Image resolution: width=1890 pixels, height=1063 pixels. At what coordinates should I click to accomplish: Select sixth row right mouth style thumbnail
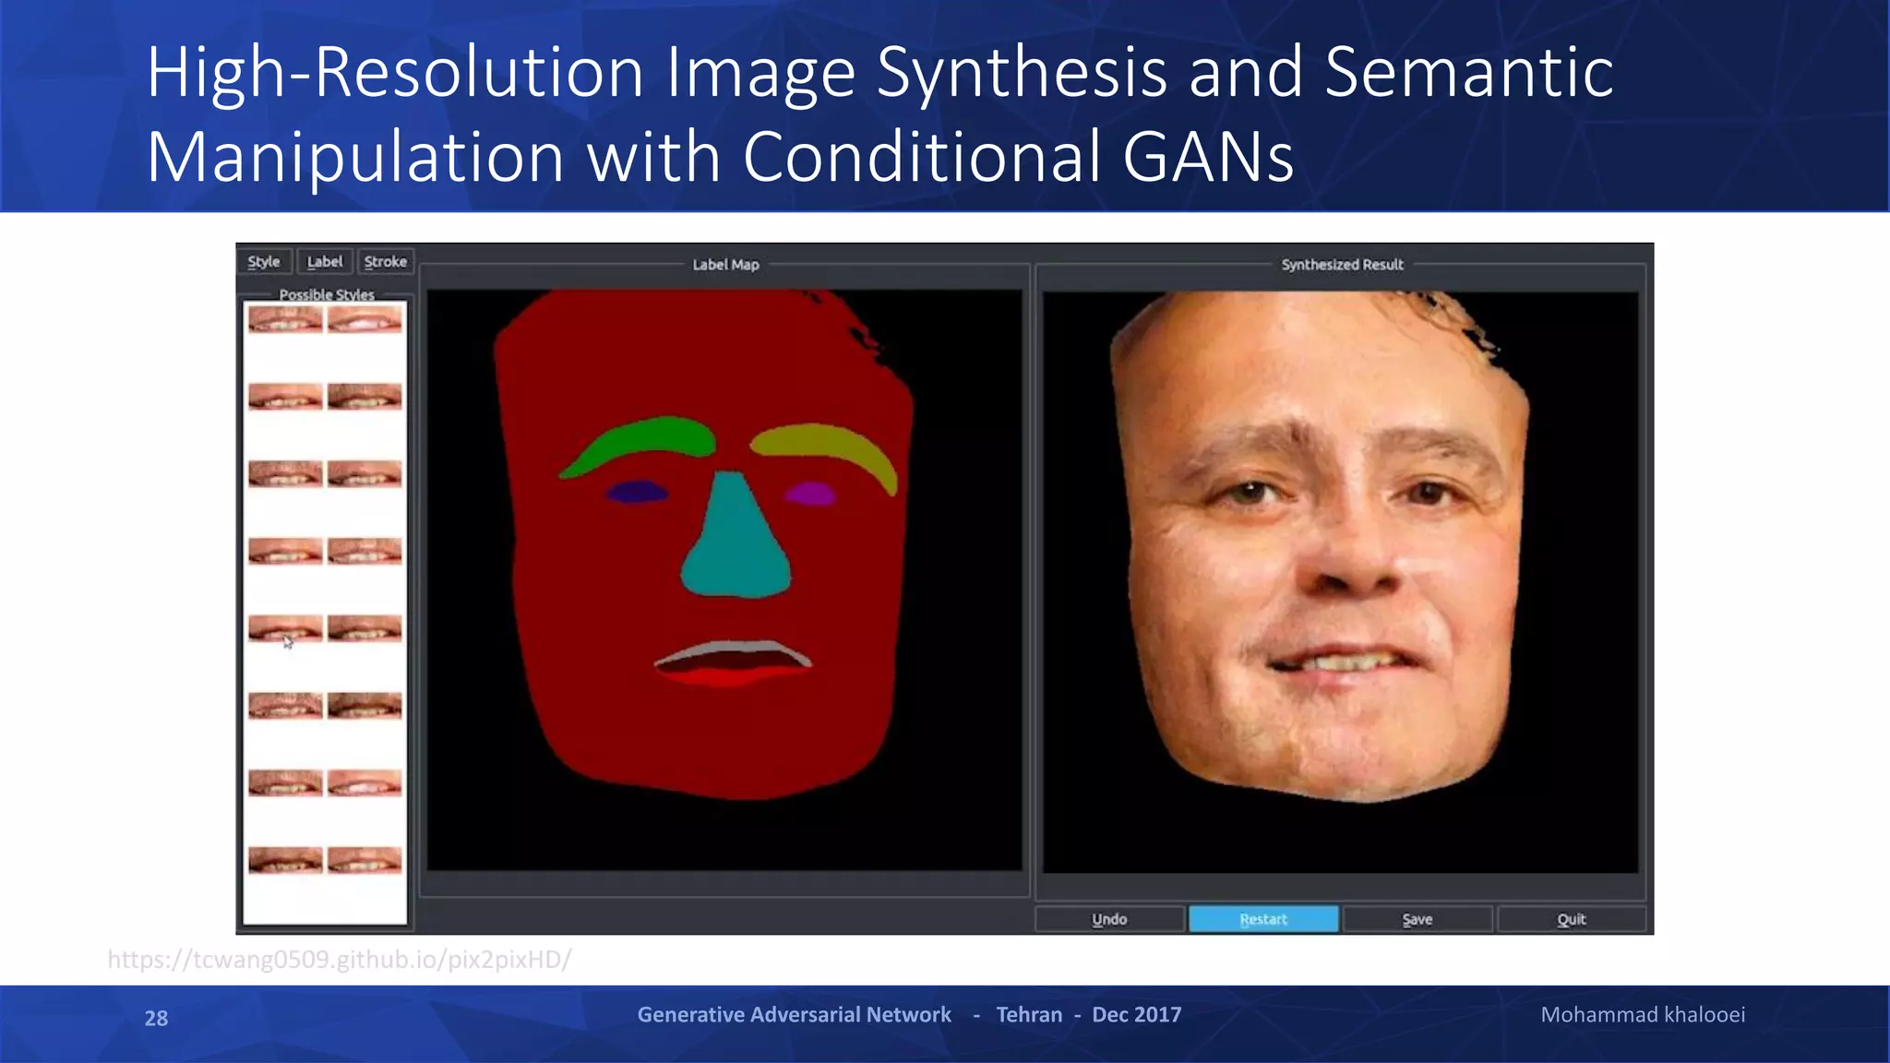coord(365,706)
